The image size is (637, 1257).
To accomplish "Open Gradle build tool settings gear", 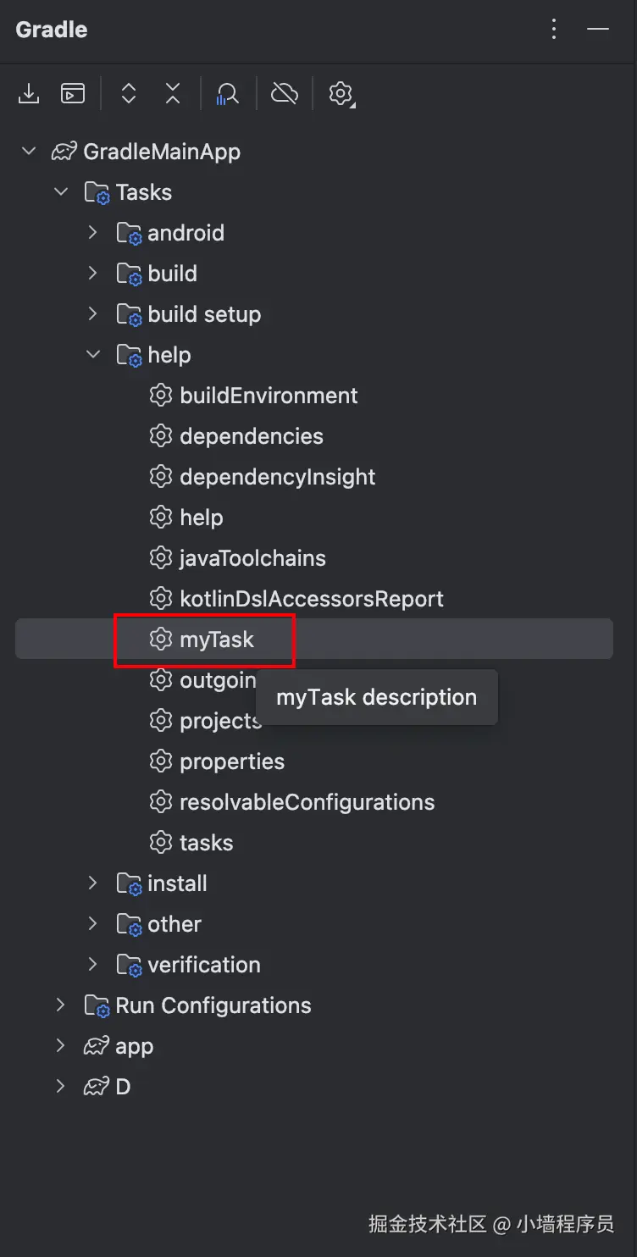I will pyautogui.click(x=341, y=93).
